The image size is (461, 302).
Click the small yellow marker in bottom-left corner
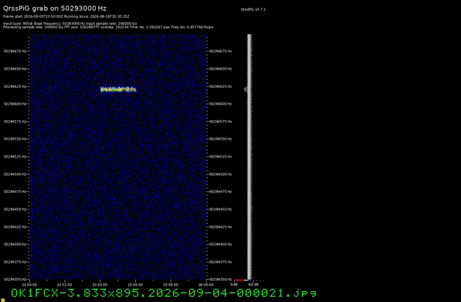(x=3, y=300)
